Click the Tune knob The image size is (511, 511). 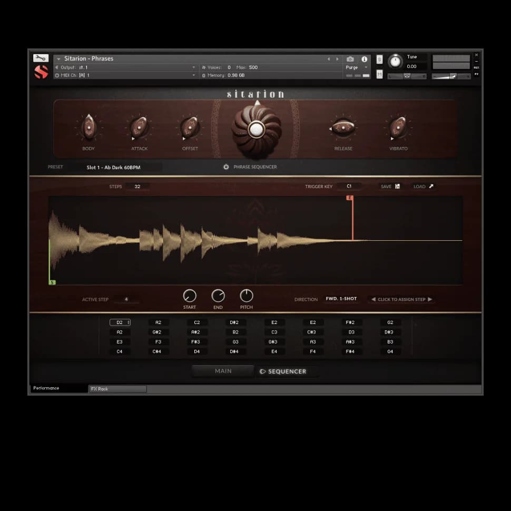[x=395, y=62]
